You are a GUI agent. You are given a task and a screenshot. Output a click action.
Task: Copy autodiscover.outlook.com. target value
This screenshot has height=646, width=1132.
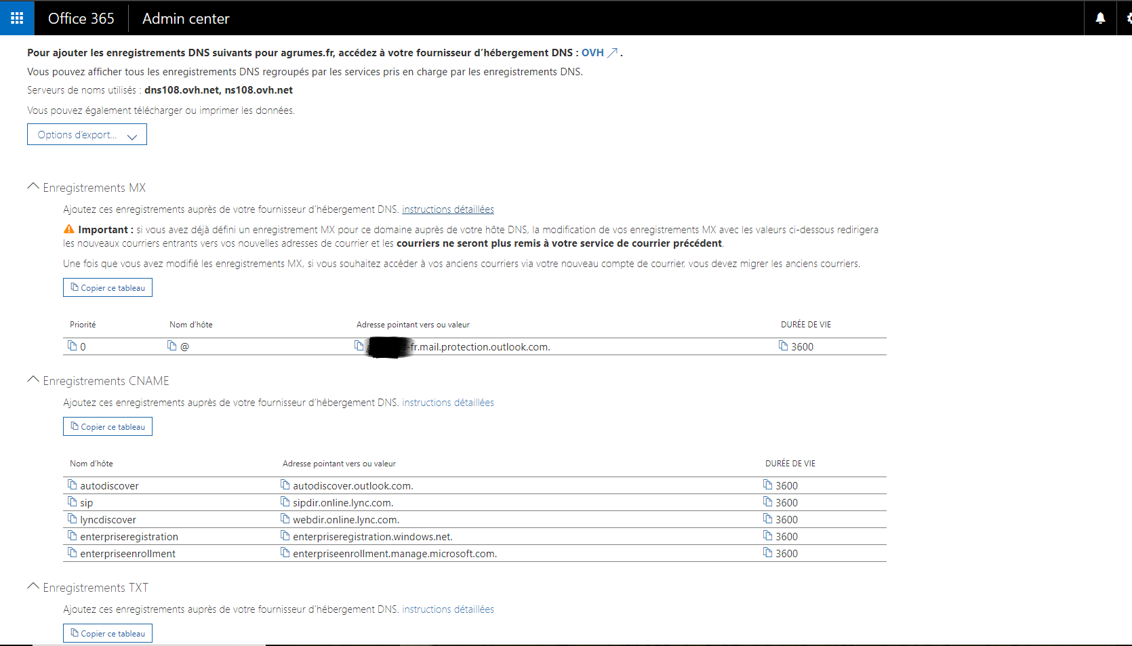point(285,485)
